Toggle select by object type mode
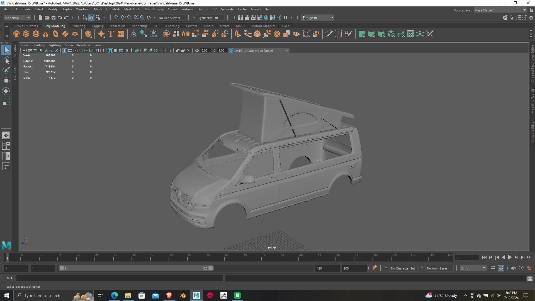This screenshot has height=301, width=535. click(91, 18)
